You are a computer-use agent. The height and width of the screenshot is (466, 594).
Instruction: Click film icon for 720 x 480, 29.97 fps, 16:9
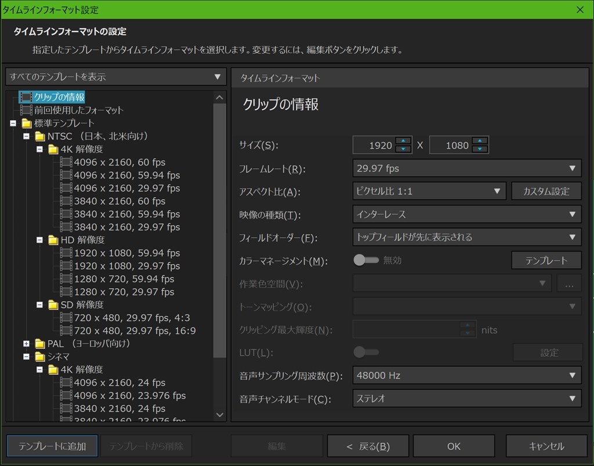coord(66,331)
